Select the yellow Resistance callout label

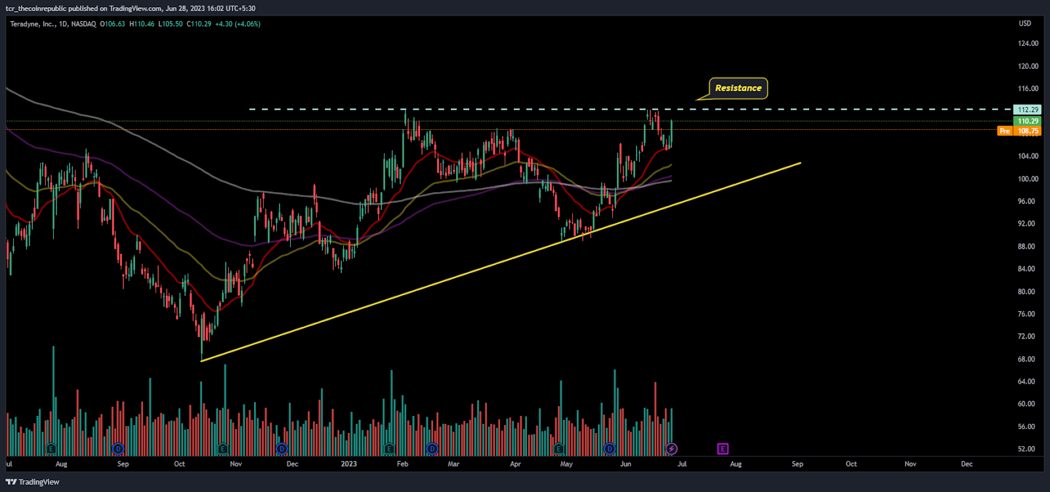point(738,88)
